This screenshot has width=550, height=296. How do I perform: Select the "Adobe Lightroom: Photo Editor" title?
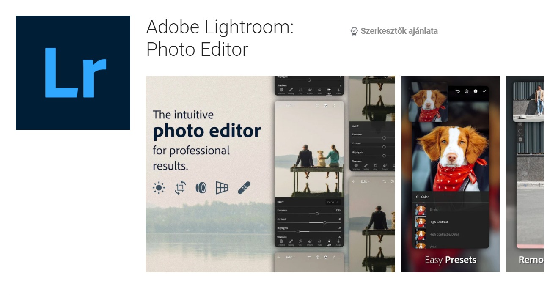[220, 38]
